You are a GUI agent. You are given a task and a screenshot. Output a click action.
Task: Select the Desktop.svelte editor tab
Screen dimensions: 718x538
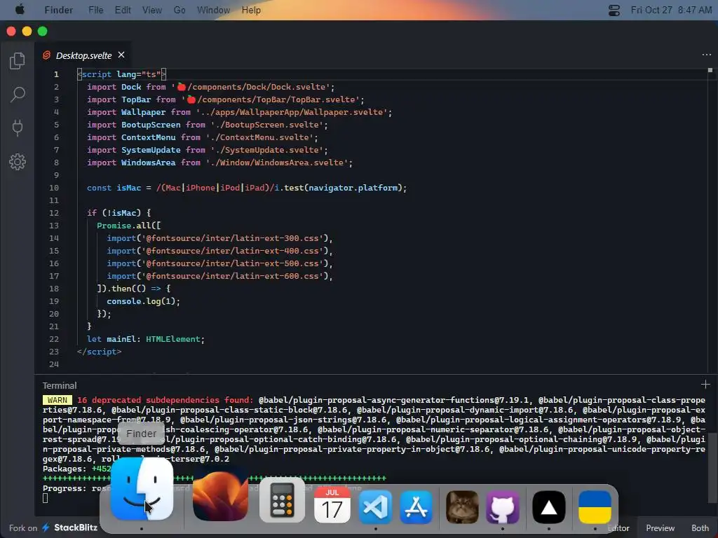point(83,55)
